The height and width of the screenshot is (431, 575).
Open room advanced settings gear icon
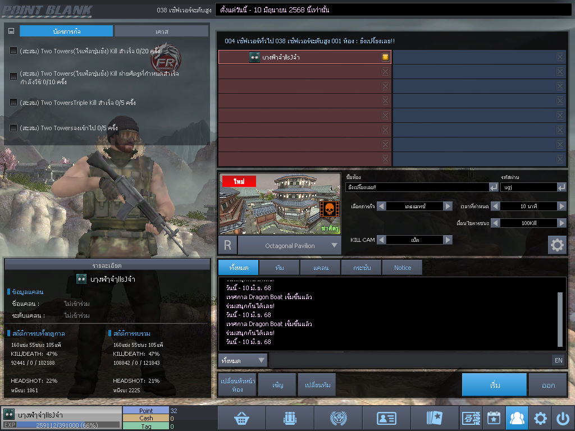557,245
